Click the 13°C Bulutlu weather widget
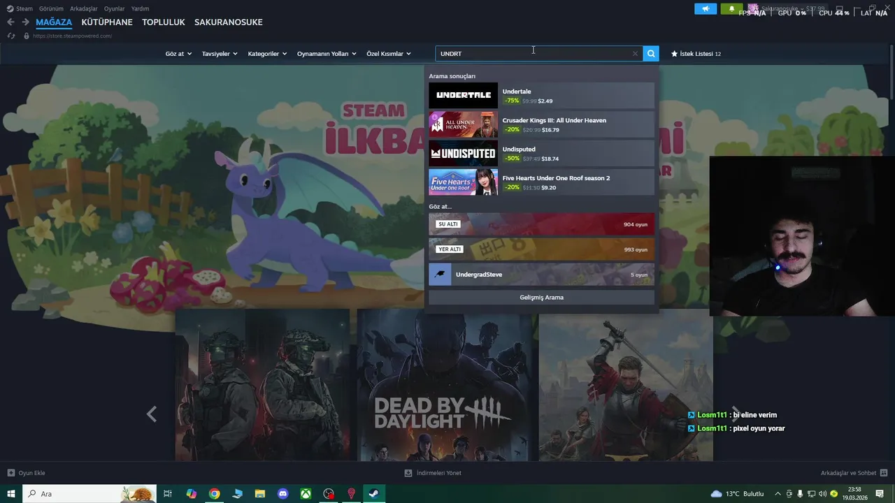Screen dimensions: 895x503 click(737, 494)
